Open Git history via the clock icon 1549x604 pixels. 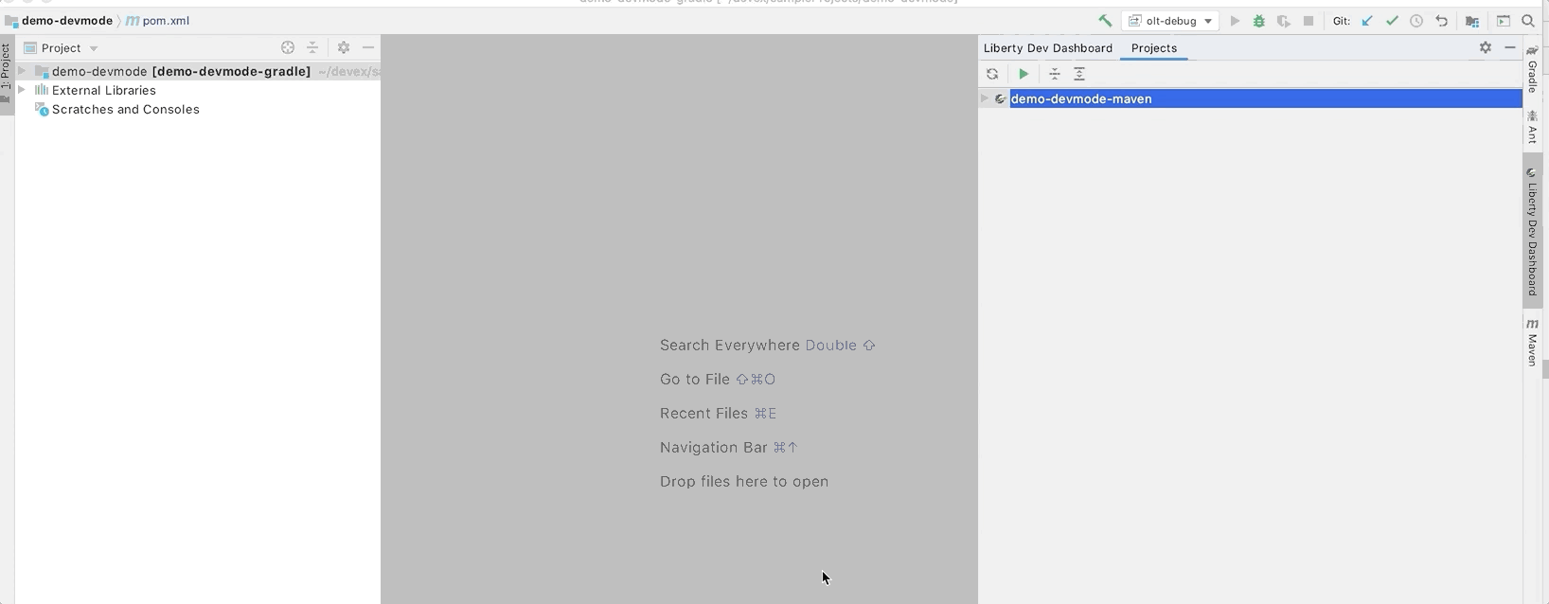point(1415,21)
